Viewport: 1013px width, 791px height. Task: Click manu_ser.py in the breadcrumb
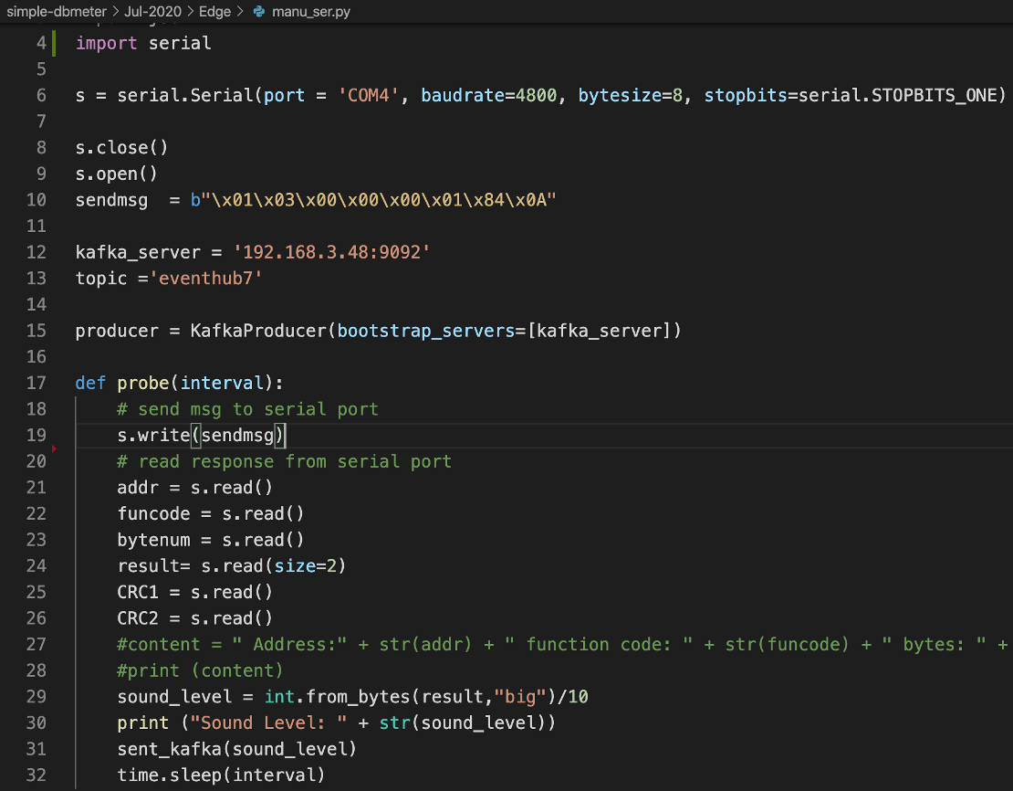pos(311,12)
